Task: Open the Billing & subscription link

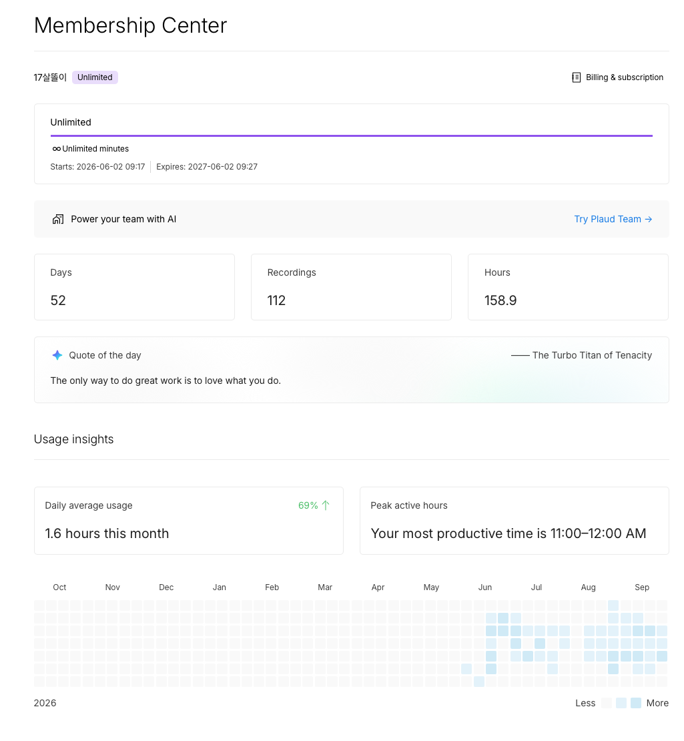Action: click(x=617, y=77)
